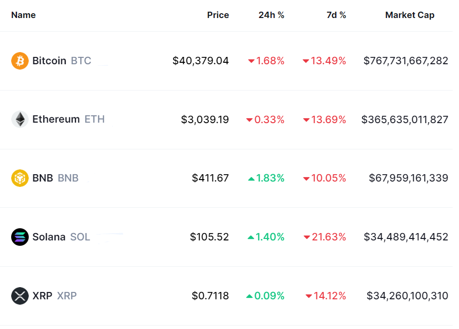
Task: Sort by 24h % column header
Action: 271,15
